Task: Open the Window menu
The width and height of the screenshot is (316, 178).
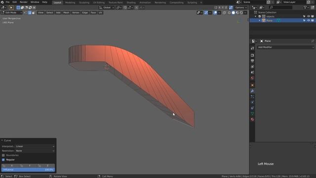Action: 35,2
